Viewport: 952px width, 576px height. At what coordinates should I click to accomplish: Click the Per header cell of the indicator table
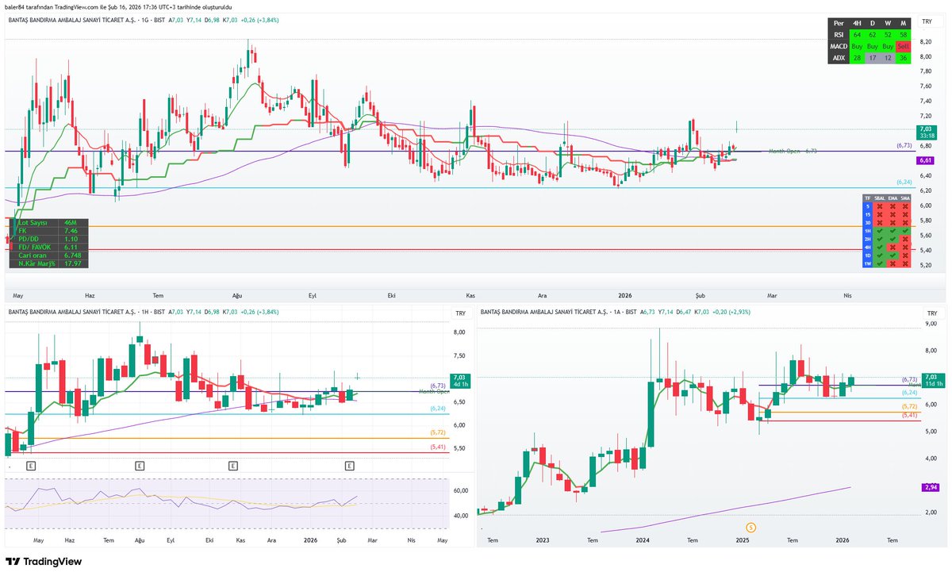[x=839, y=23]
